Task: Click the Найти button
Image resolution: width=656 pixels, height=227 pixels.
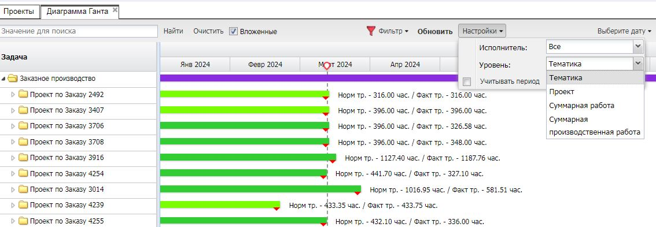Action: pos(173,31)
